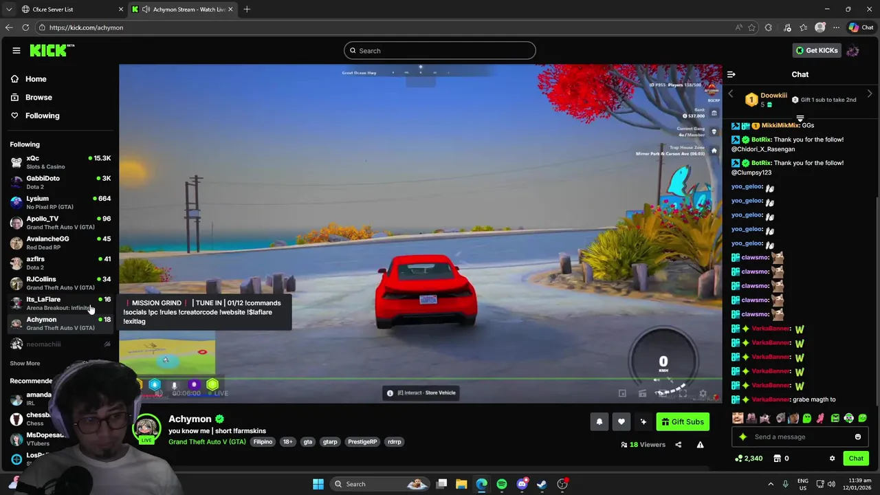This screenshot has width=880, height=495.
Task: Click the Filipino tag
Action: pos(263,442)
